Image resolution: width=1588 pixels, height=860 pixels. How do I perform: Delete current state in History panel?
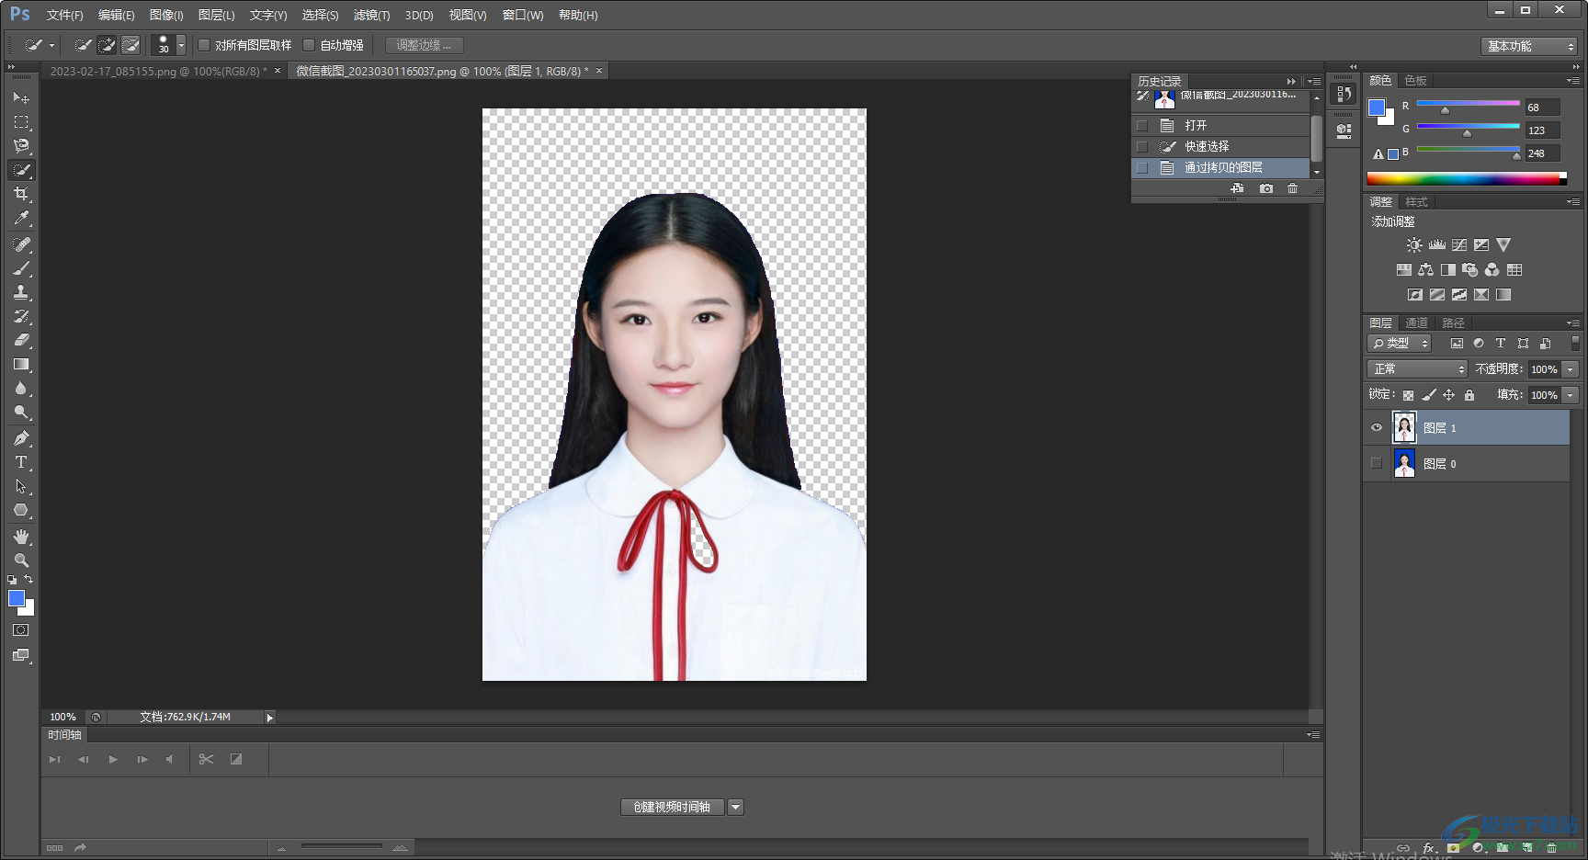point(1292,188)
